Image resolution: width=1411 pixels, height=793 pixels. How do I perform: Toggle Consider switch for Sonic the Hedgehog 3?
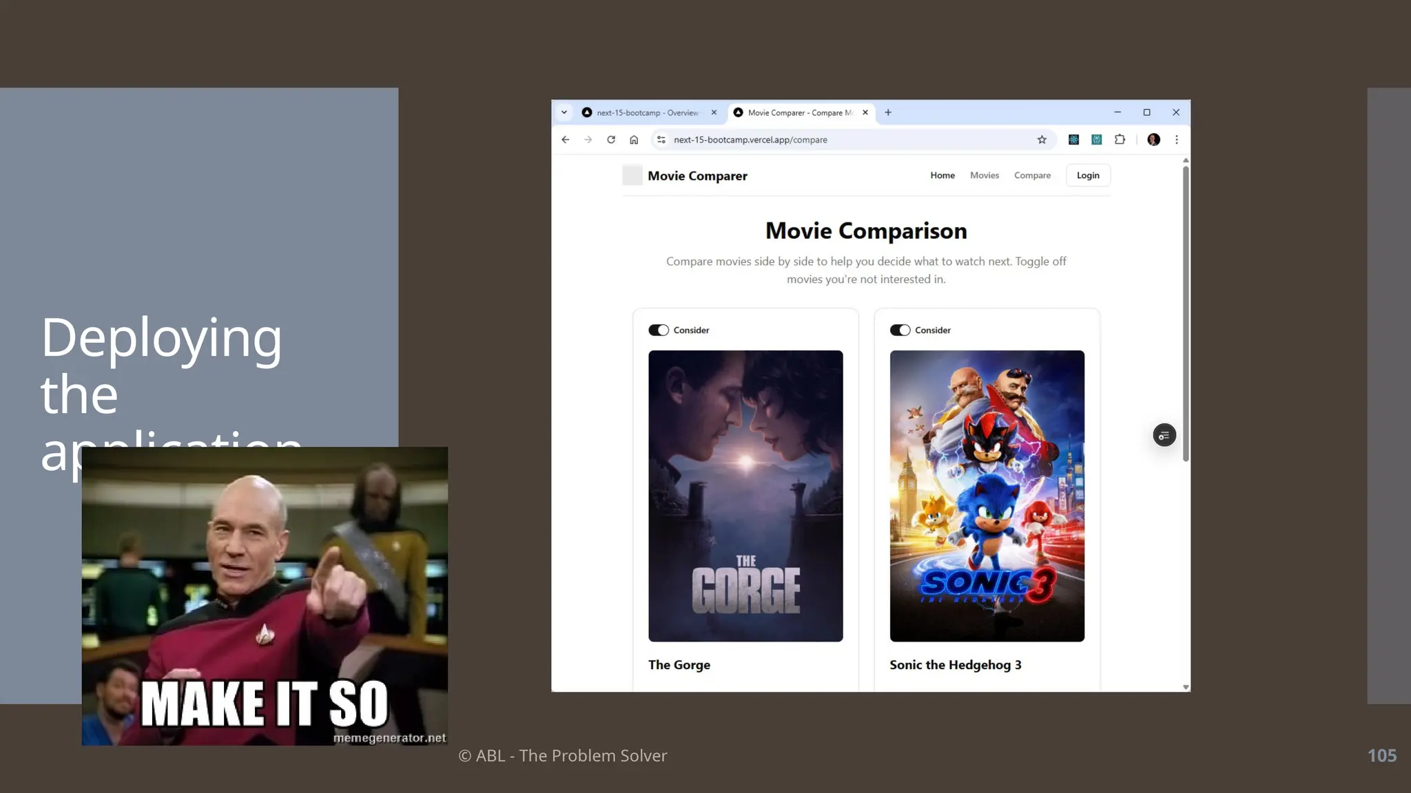point(900,330)
